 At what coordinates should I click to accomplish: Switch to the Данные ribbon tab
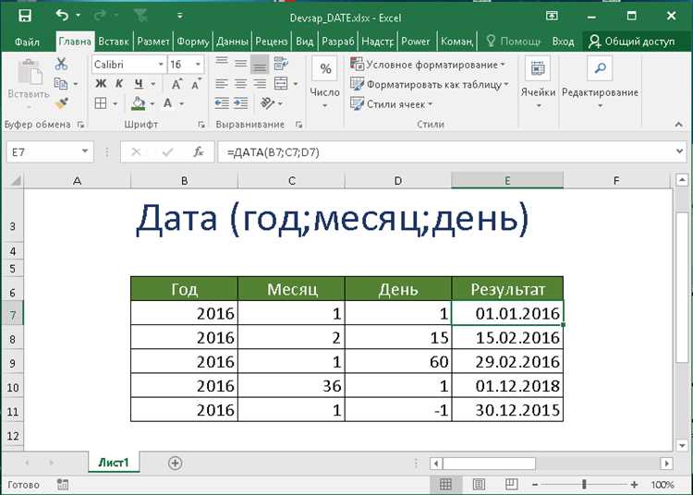point(232,42)
